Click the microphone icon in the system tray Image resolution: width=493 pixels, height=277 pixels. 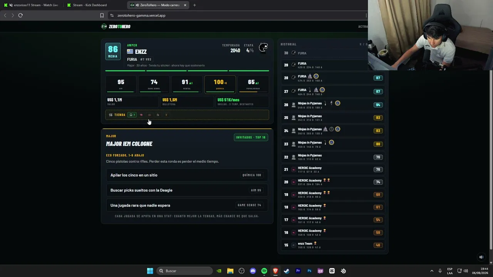440,271
